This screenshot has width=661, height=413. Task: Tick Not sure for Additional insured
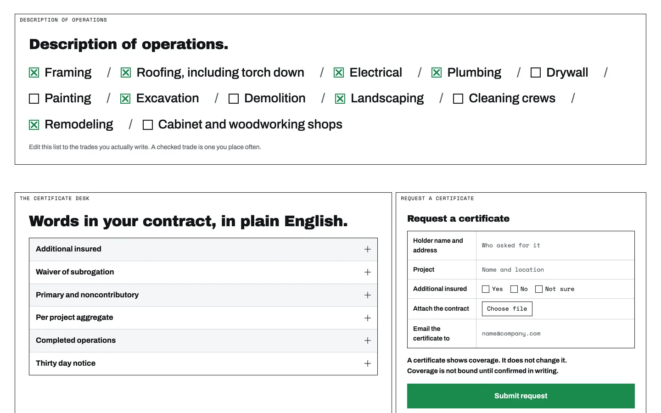[x=539, y=289]
